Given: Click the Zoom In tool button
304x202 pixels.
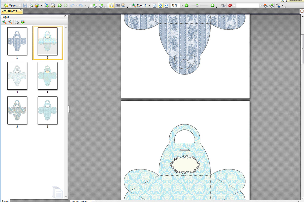Looking at the screenshot, I should pos(140,5).
